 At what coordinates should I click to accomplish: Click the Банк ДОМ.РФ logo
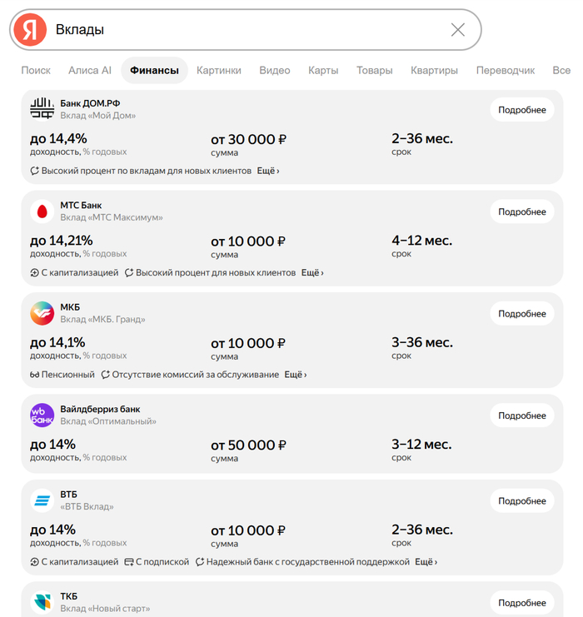[42, 109]
